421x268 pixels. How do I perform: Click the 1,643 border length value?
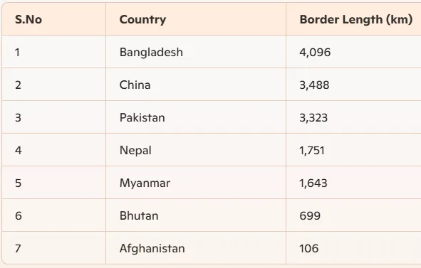click(x=313, y=183)
